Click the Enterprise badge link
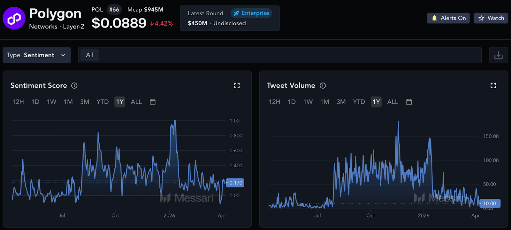 [251, 13]
